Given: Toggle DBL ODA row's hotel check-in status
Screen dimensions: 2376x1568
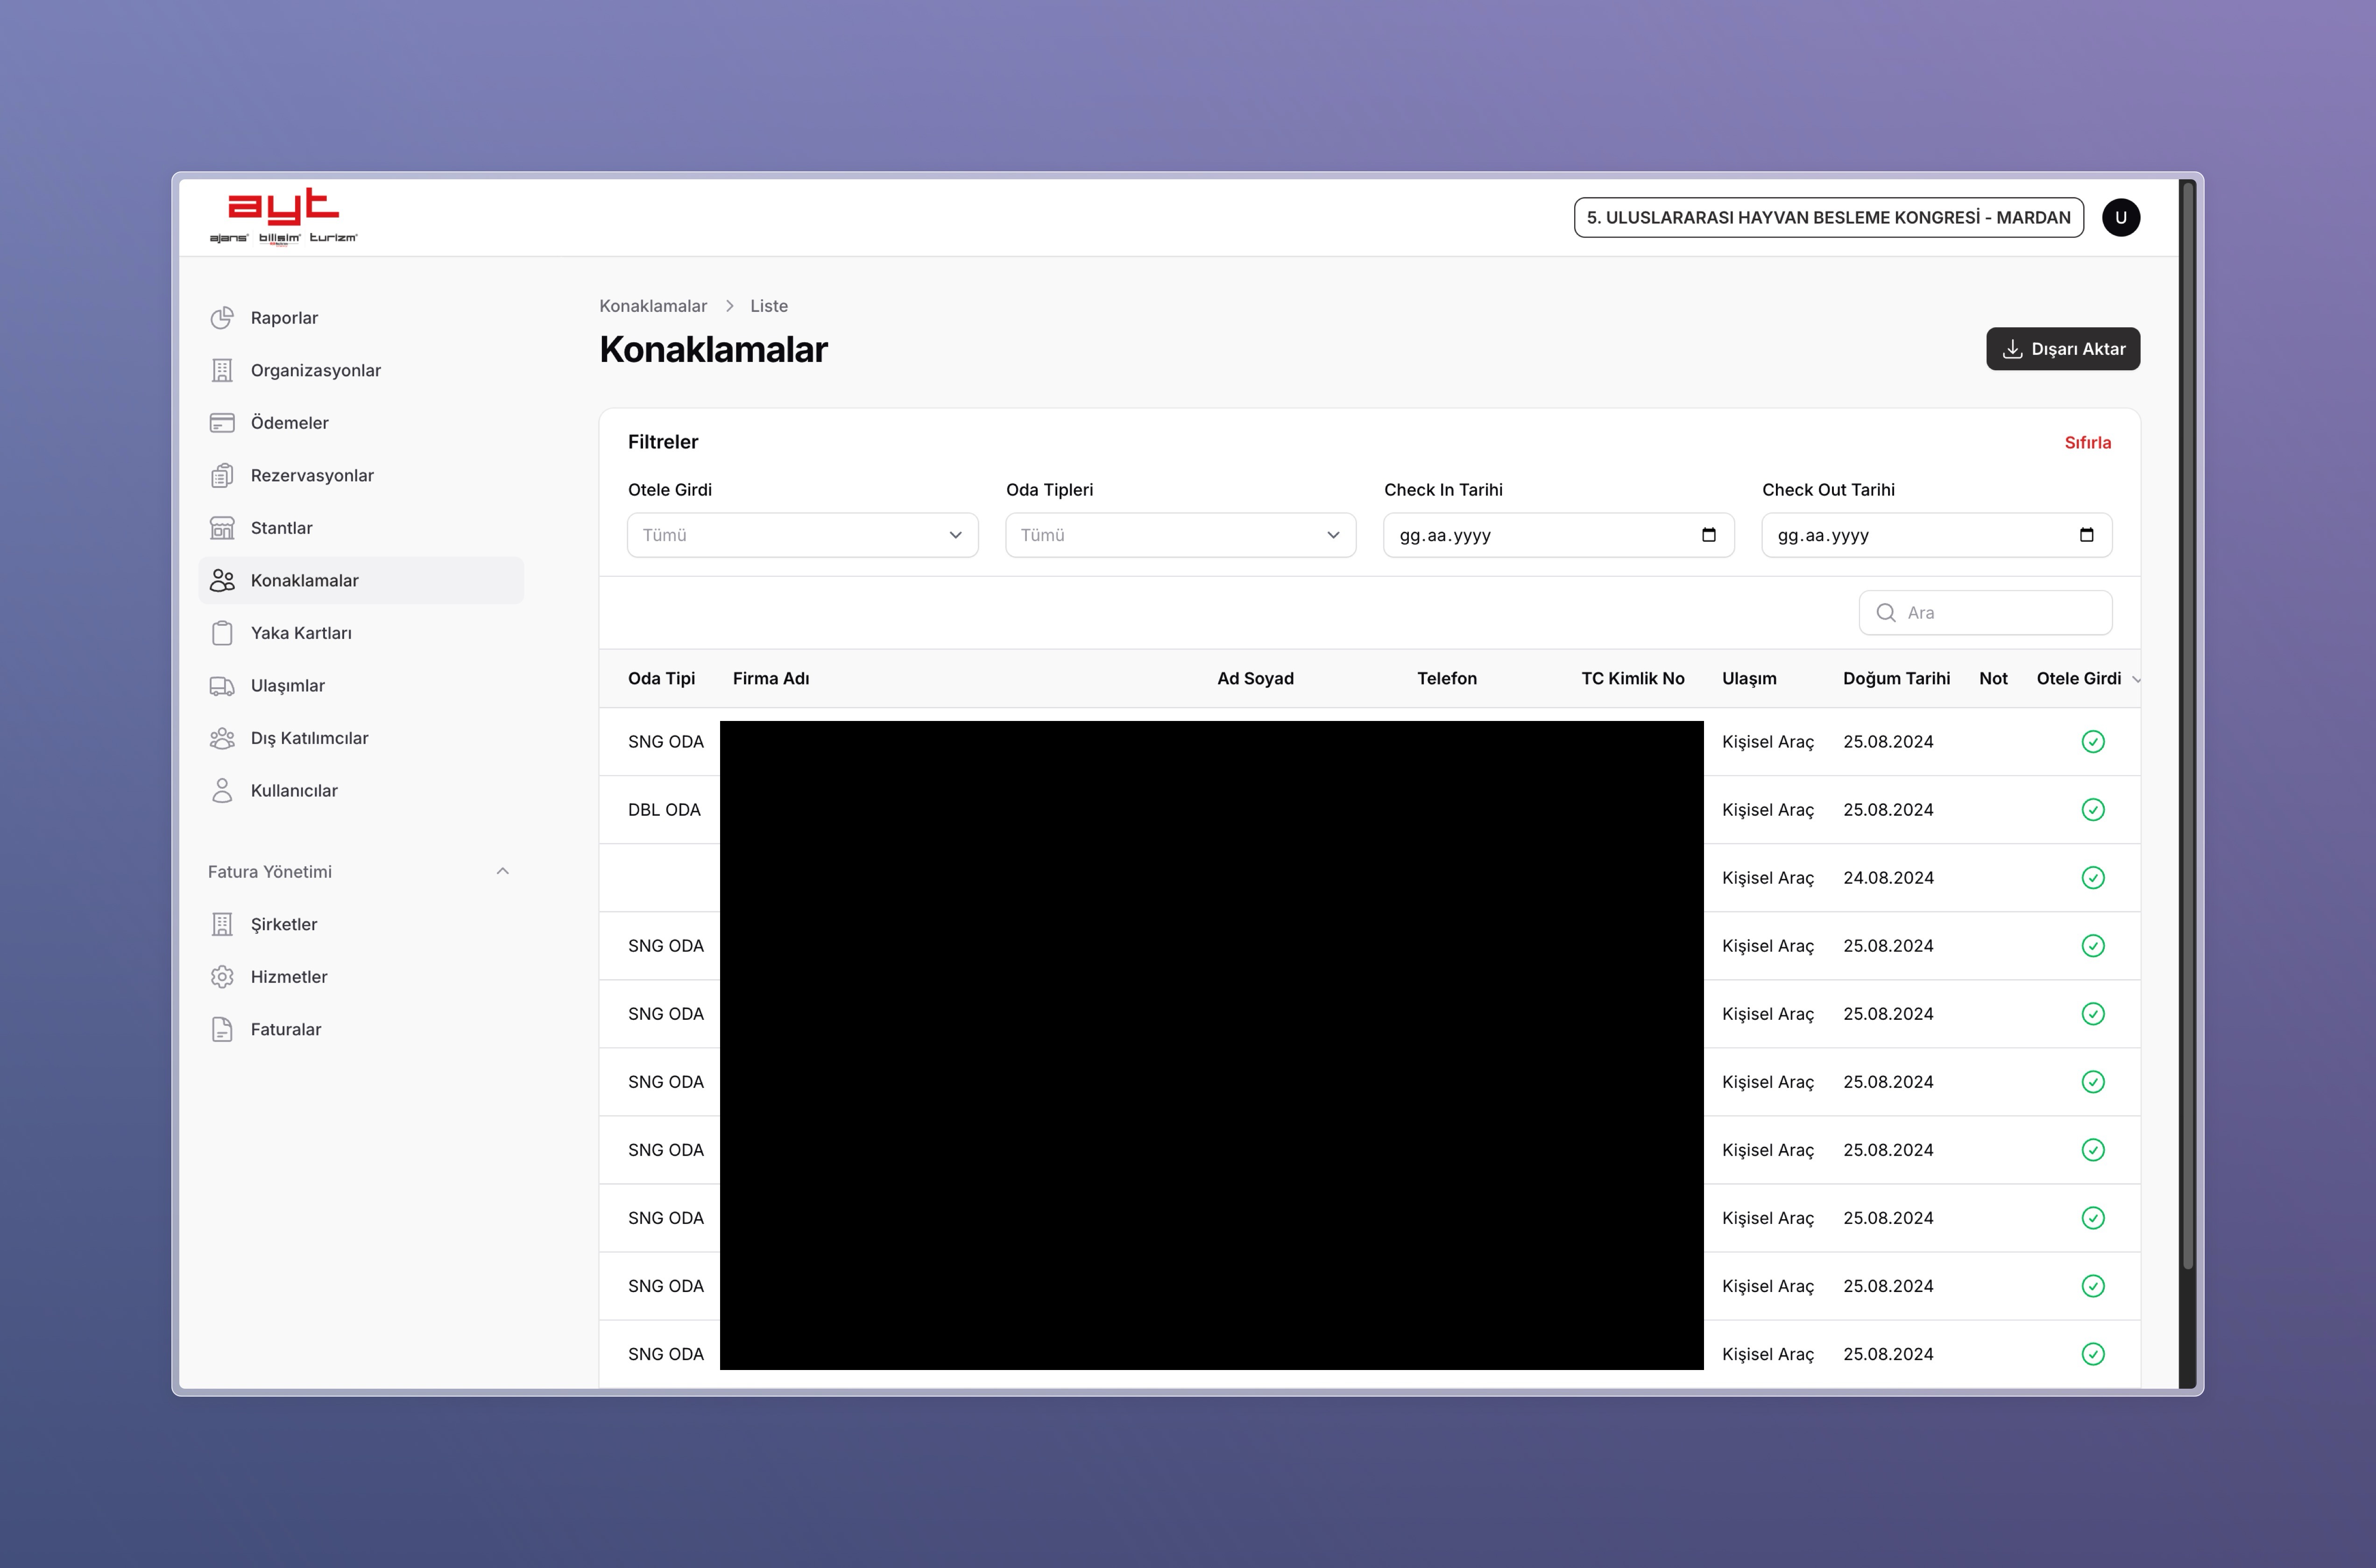Looking at the screenshot, I should click(2092, 810).
